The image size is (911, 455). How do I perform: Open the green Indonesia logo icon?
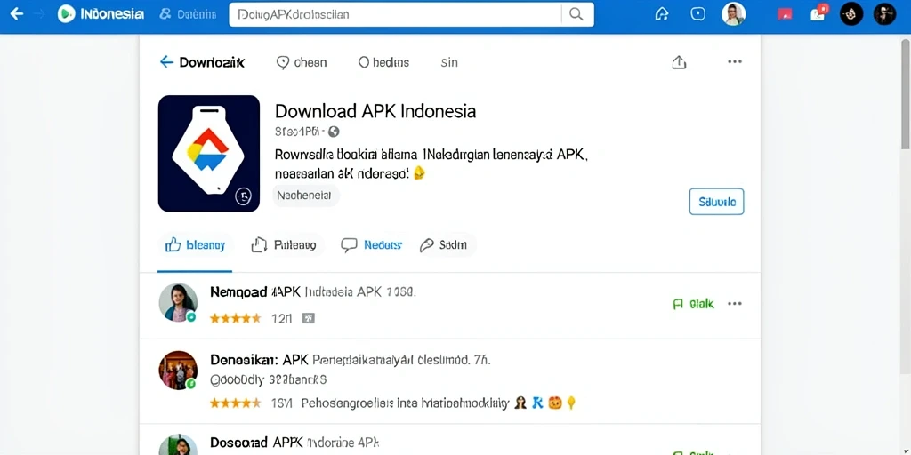click(x=66, y=14)
